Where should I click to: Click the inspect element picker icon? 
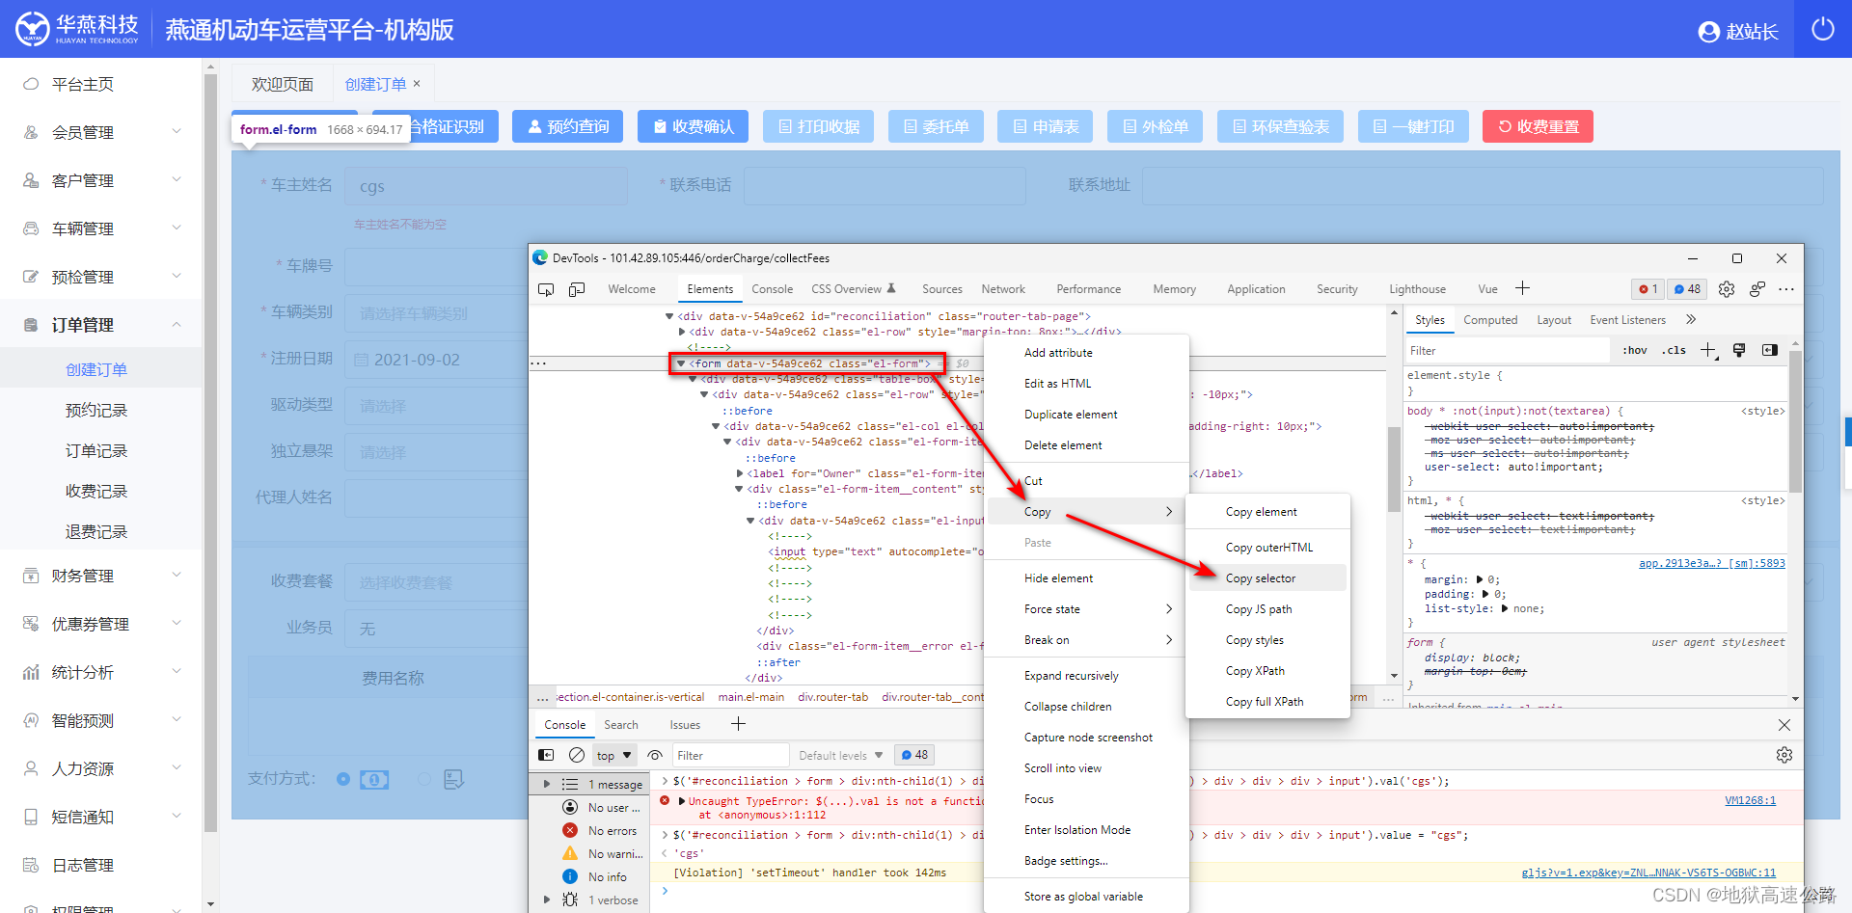point(546,289)
